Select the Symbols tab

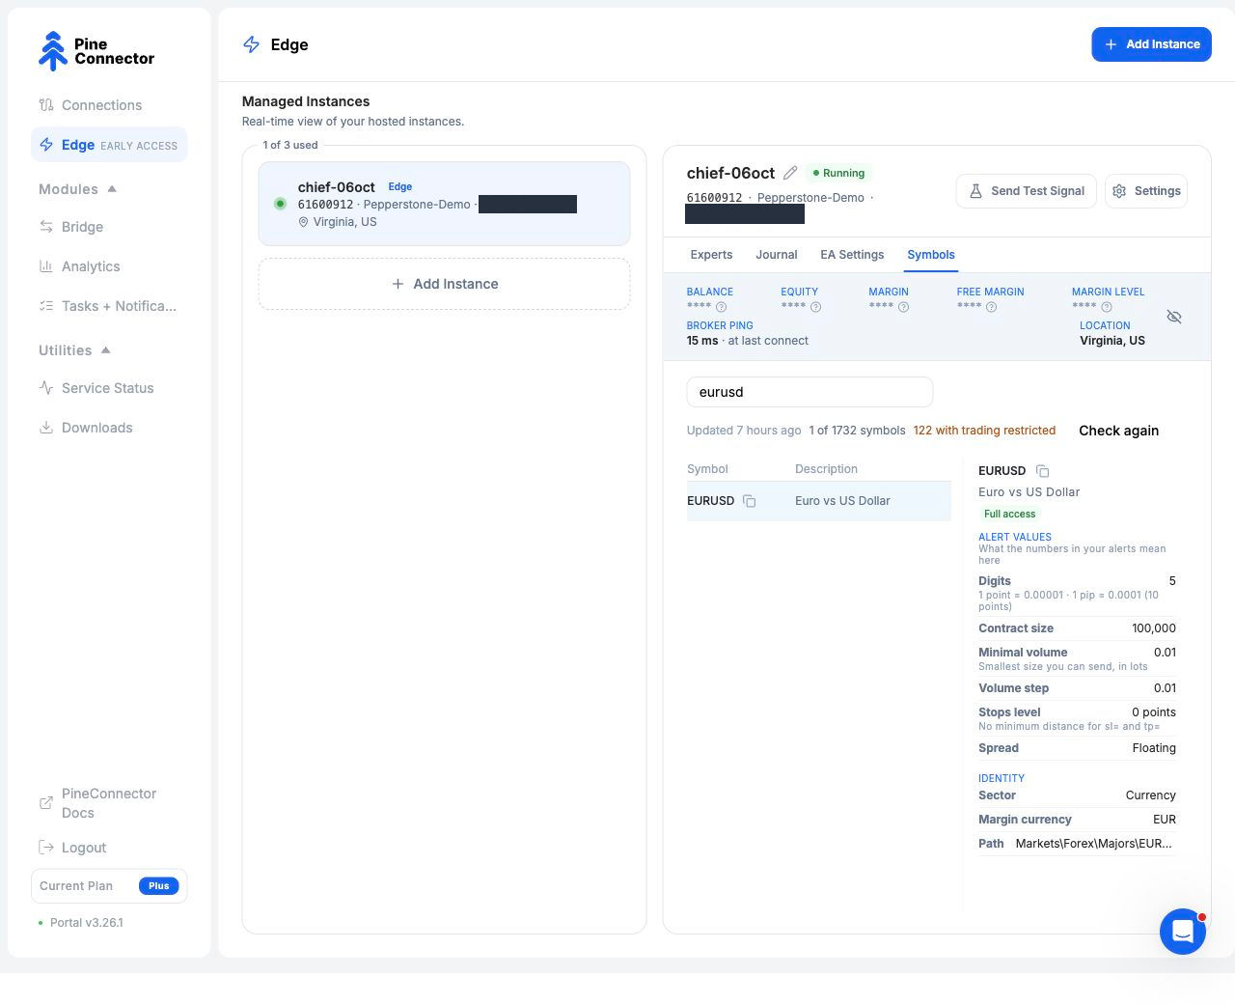click(x=931, y=255)
